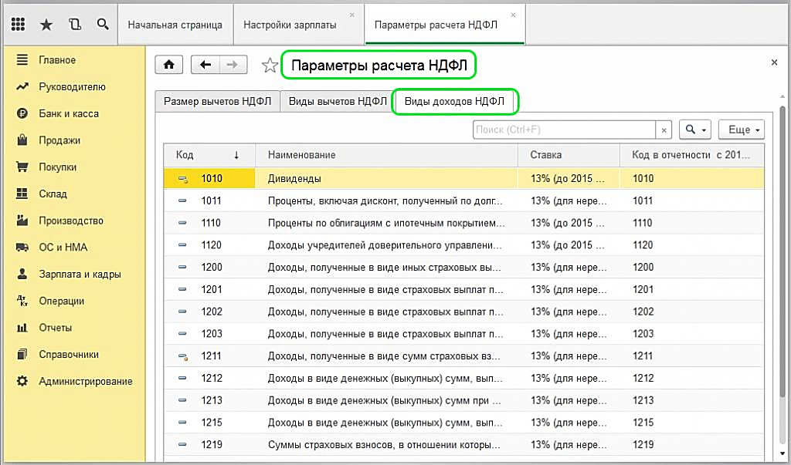Select Виды доходов НДФЛ tab
Screen dimensions: 791x465
tap(454, 101)
